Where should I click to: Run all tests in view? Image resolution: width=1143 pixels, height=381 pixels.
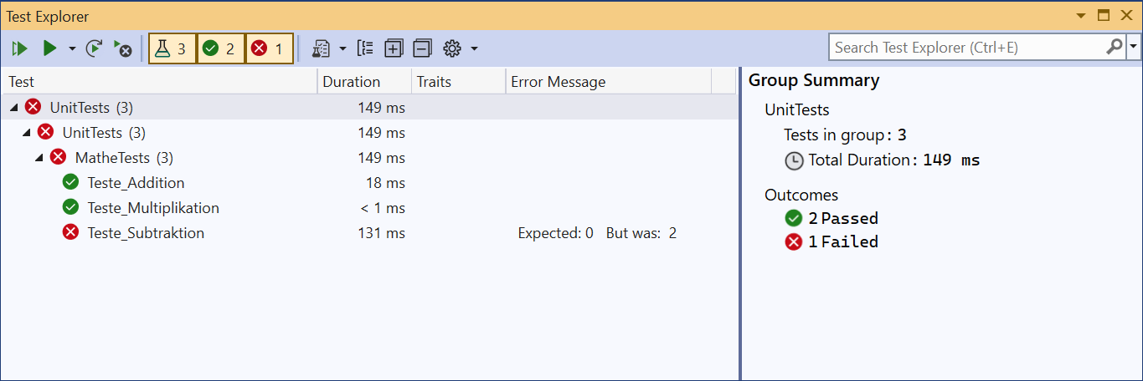pos(20,48)
